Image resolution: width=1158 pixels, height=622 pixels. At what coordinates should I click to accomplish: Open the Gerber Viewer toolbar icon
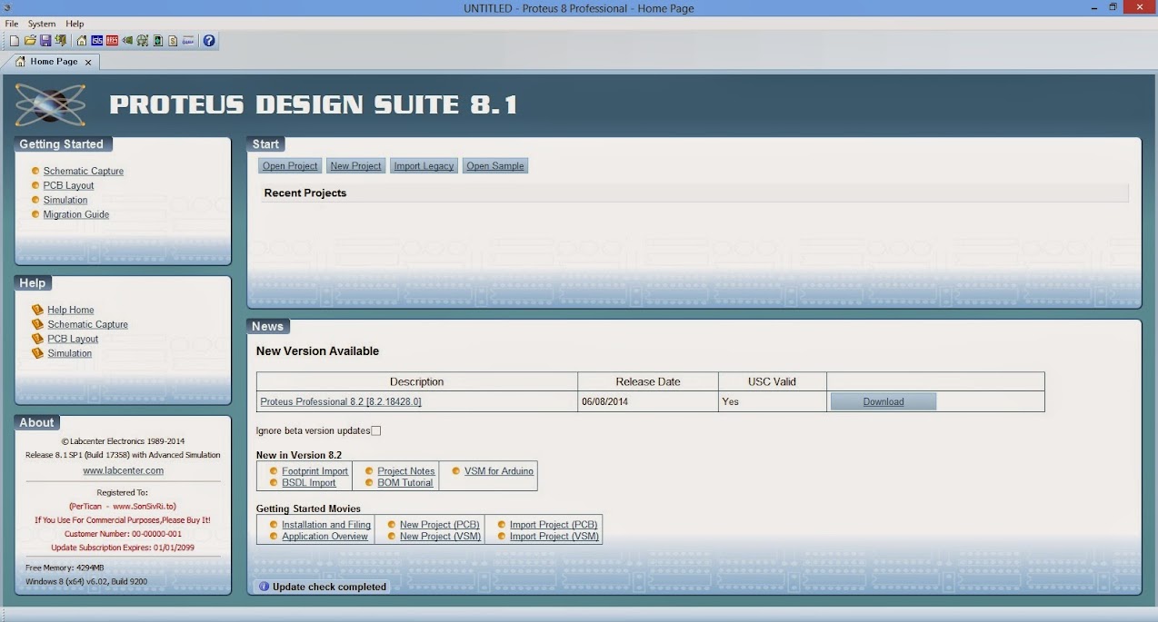(x=143, y=41)
